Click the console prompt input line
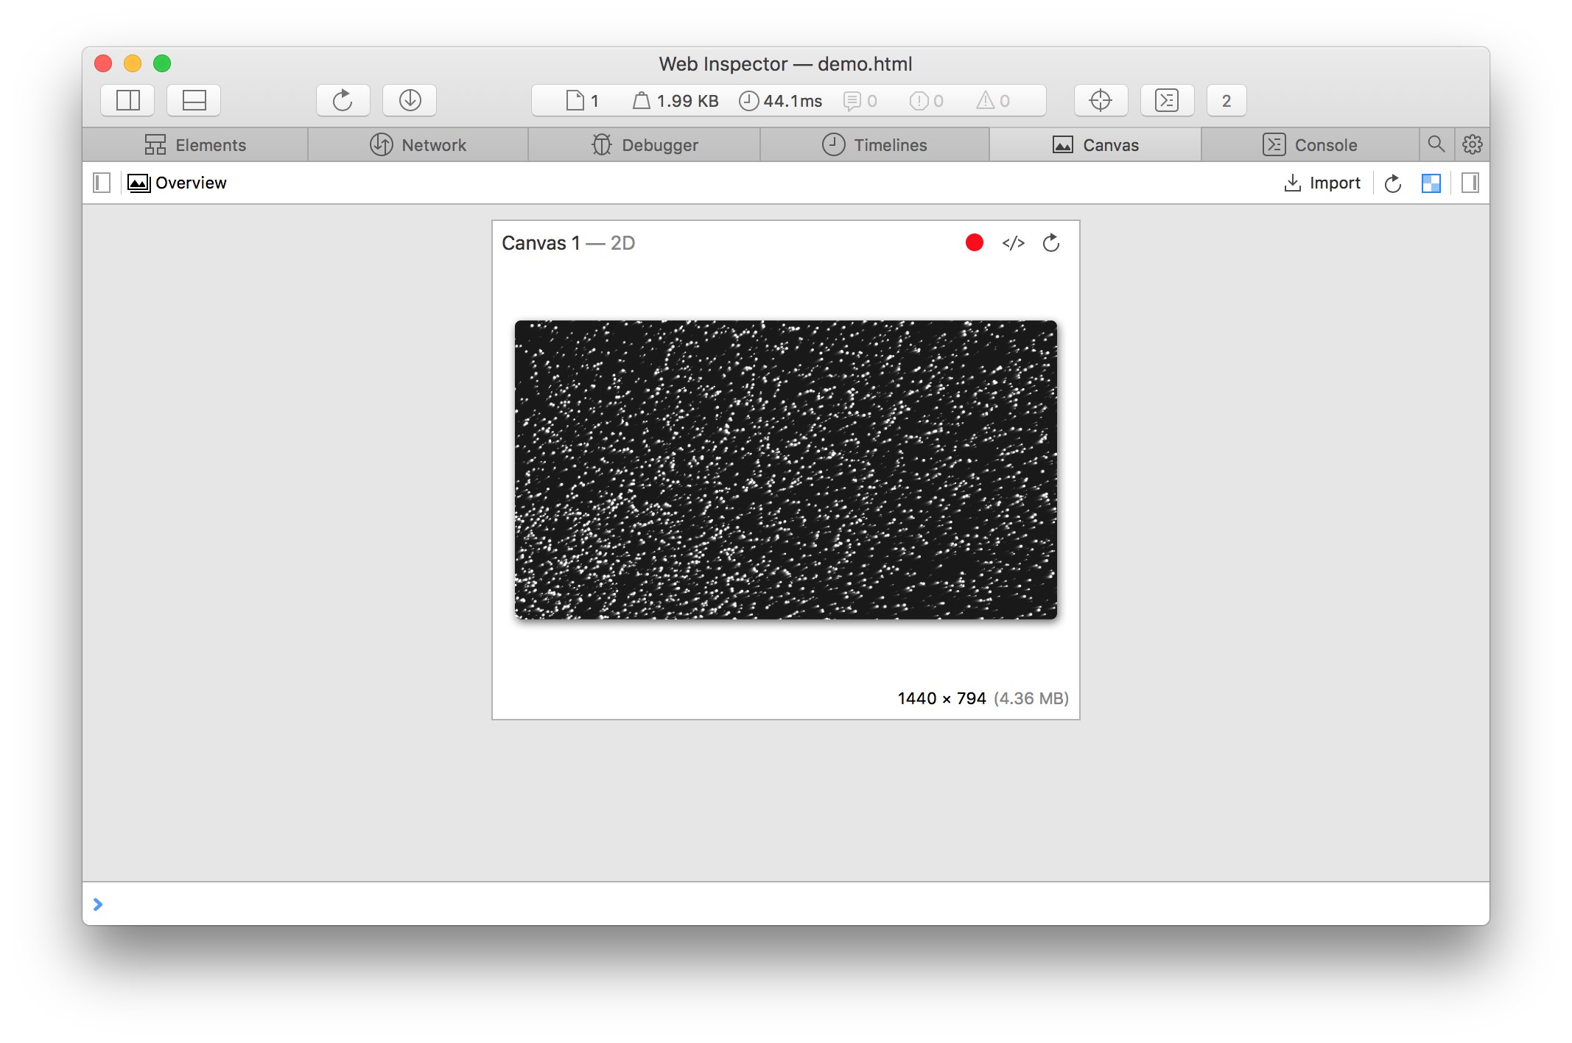Image resolution: width=1572 pixels, height=1043 pixels. [785, 904]
